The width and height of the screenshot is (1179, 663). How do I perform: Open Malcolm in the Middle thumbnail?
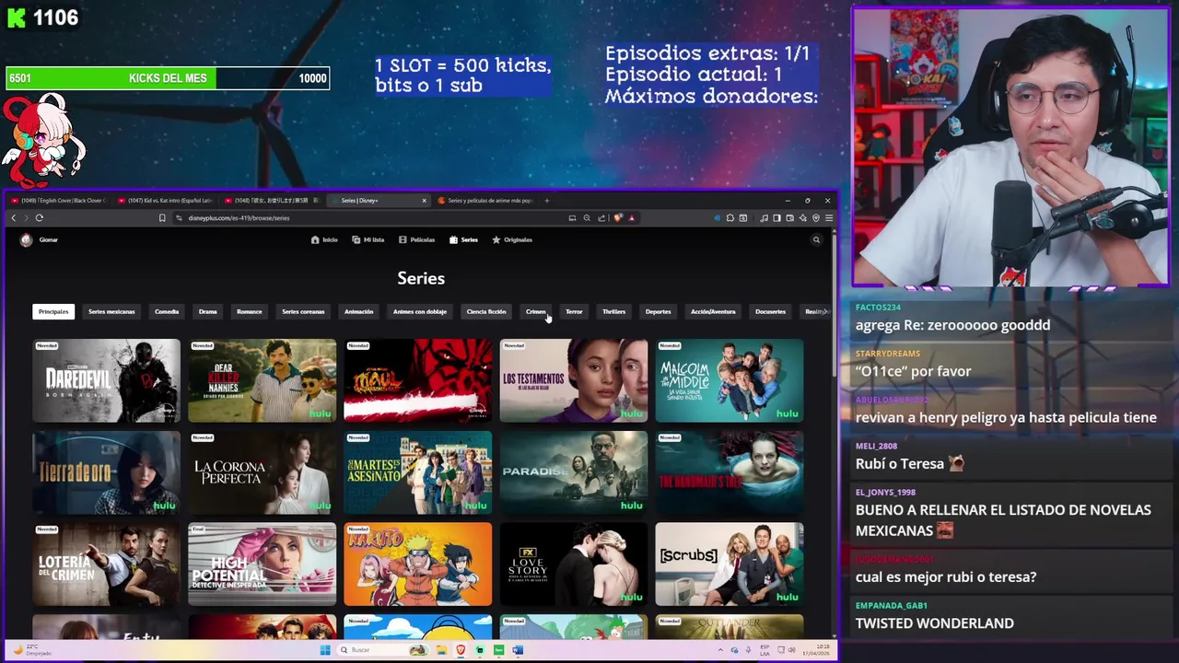click(x=730, y=380)
